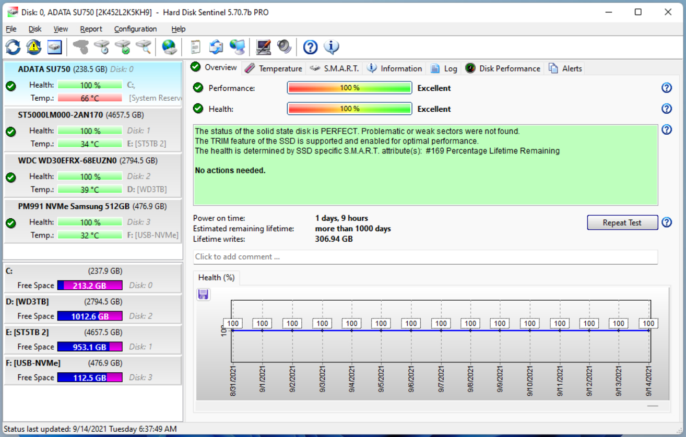Click the Performance 100 % gradient bar

point(350,88)
